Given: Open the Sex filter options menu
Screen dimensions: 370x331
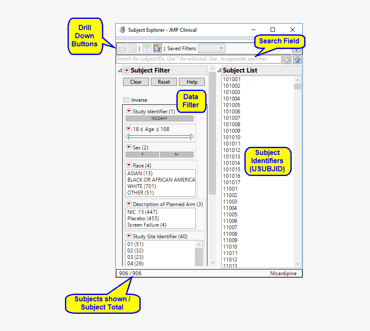Looking at the screenshot, I should [x=129, y=147].
